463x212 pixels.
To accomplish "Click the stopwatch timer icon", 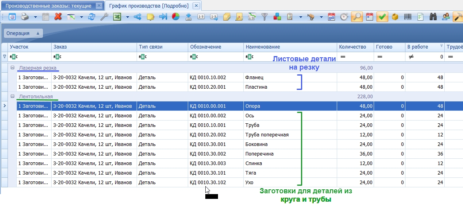I will [344, 17].
